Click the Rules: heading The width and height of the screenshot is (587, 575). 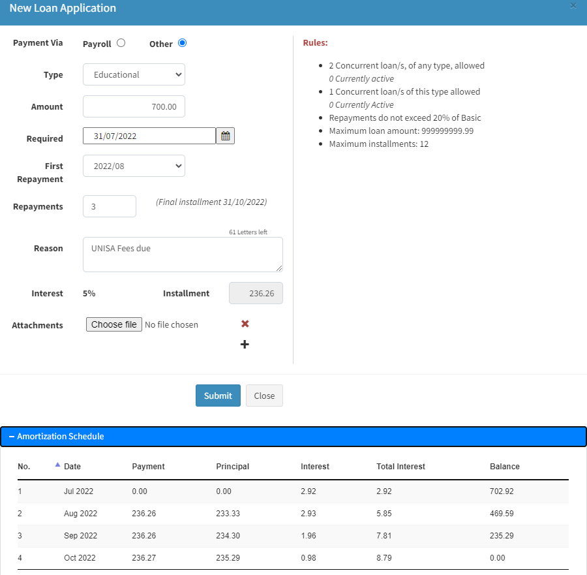[x=315, y=42]
